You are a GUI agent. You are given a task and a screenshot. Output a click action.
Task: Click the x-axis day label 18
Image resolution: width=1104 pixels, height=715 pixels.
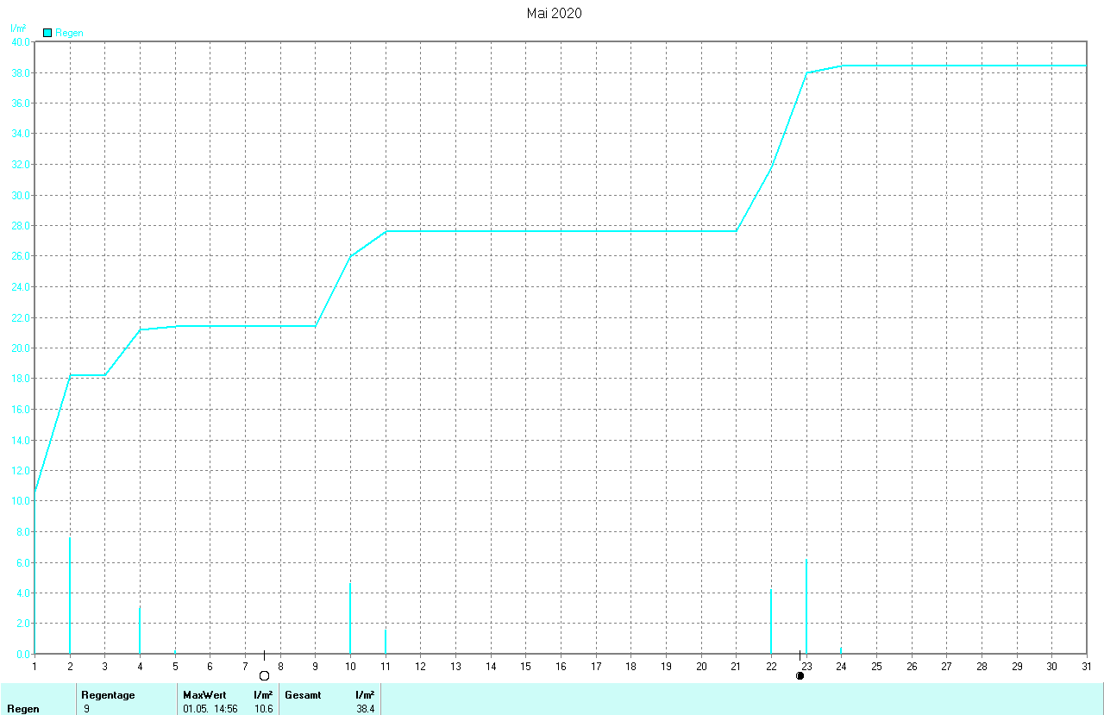click(630, 667)
